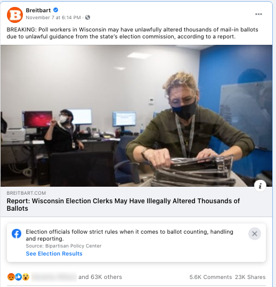Open the image info circle icon
This screenshot has width=276, height=287.
click(260, 186)
